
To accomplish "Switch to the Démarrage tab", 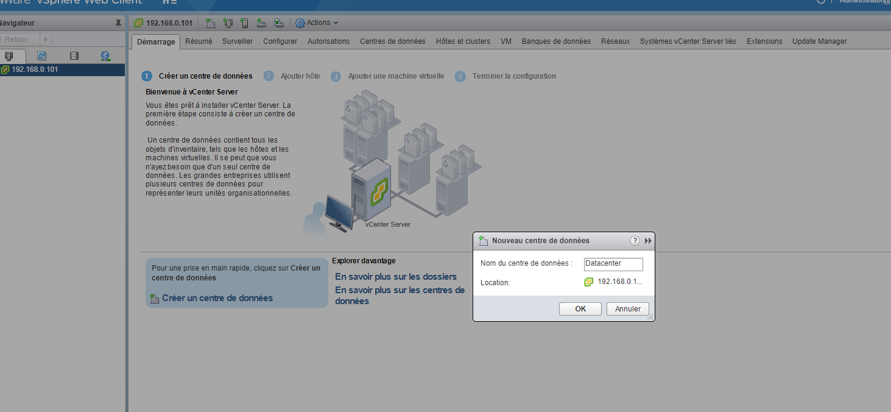I will pyautogui.click(x=156, y=41).
